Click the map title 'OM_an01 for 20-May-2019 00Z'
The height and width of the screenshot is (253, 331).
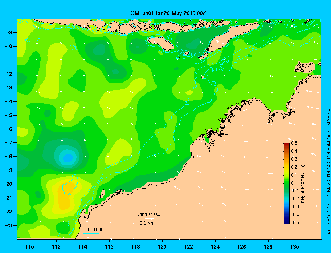(168, 13)
